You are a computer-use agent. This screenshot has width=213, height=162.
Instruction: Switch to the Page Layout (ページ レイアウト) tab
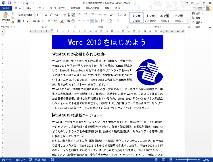(x=57, y=8)
